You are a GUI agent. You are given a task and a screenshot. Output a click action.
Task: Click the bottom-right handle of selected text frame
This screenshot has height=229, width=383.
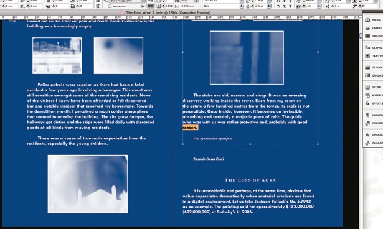coord(318,144)
